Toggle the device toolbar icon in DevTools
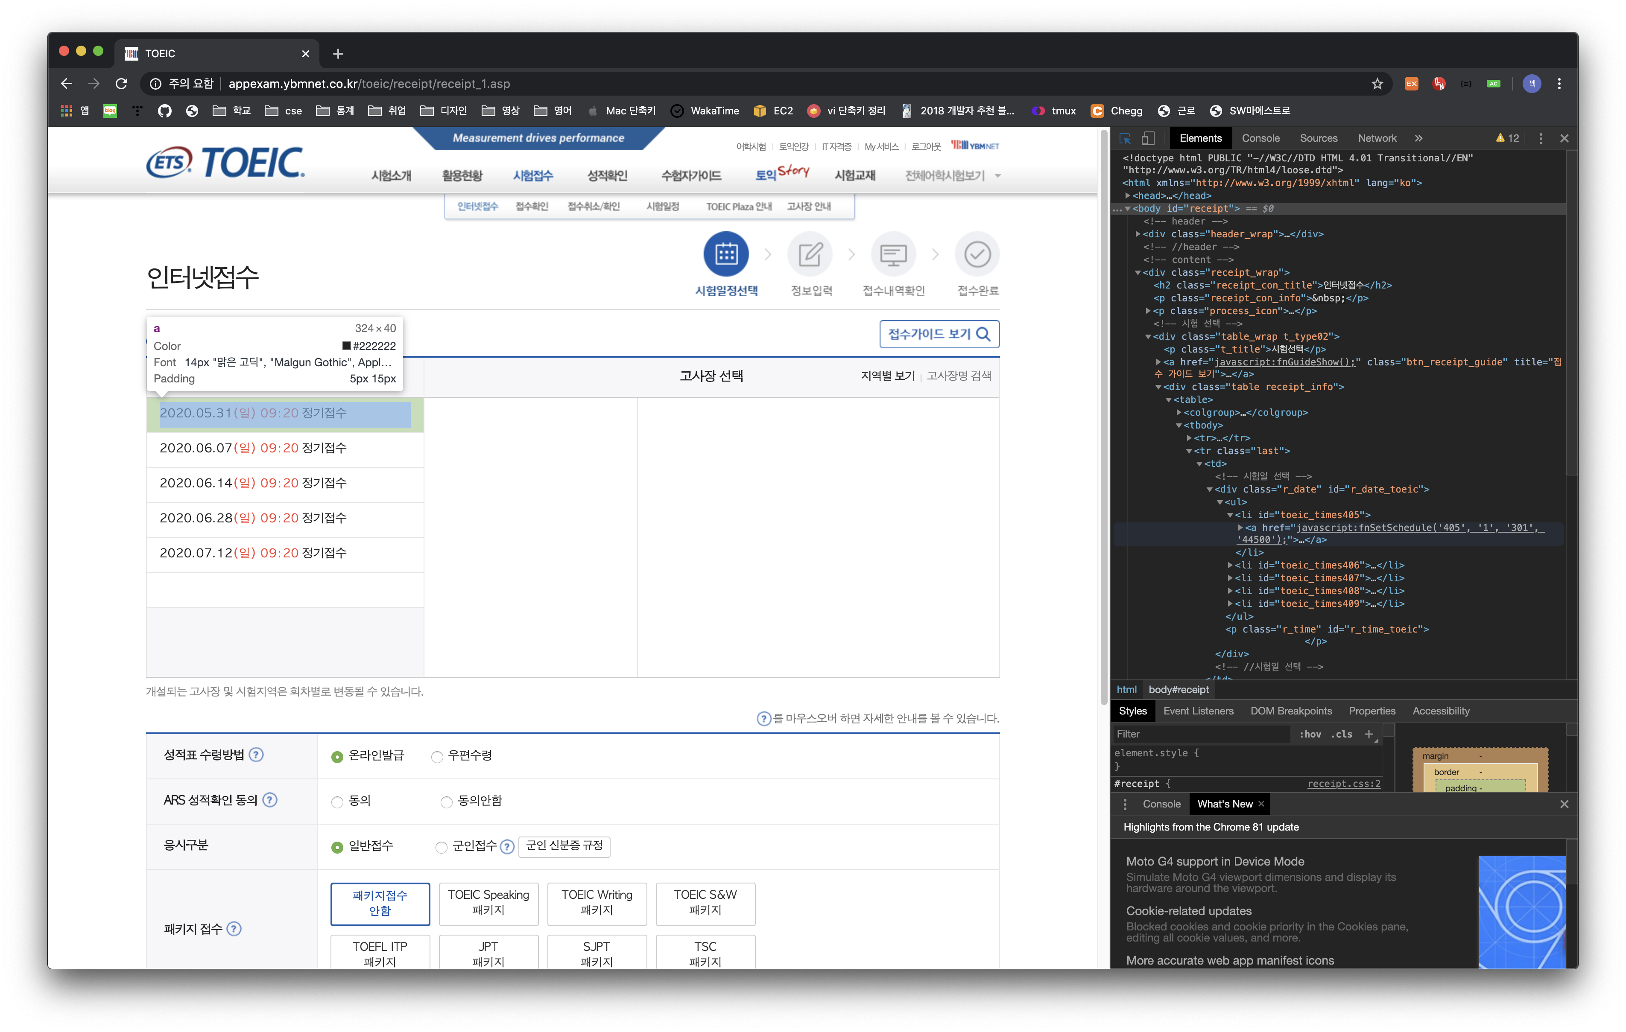Viewport: 1626px width, 1032px height. (x=1148, y=138)
